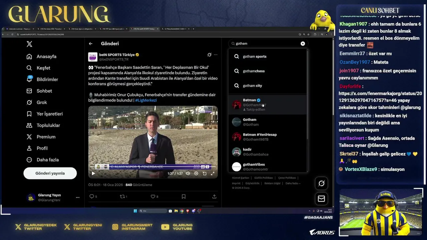Viewport: 427px width, 240px height.
Task: Expand the Daha fazla menu
Action: click(43, 160)
